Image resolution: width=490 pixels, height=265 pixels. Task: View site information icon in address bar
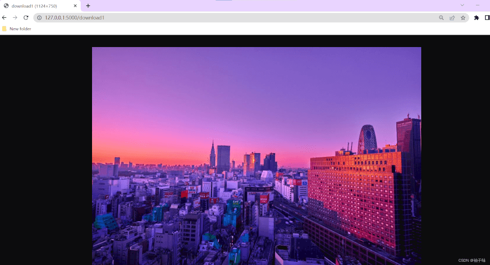tap(40, 18)
